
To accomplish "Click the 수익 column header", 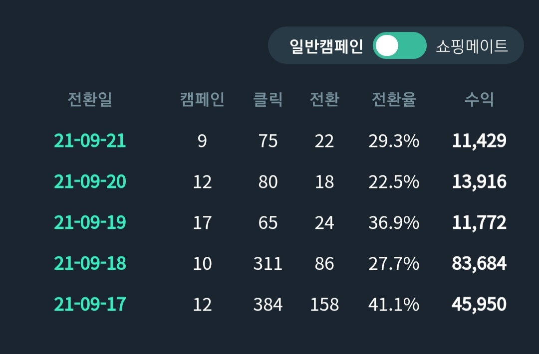I will (479, 100).
